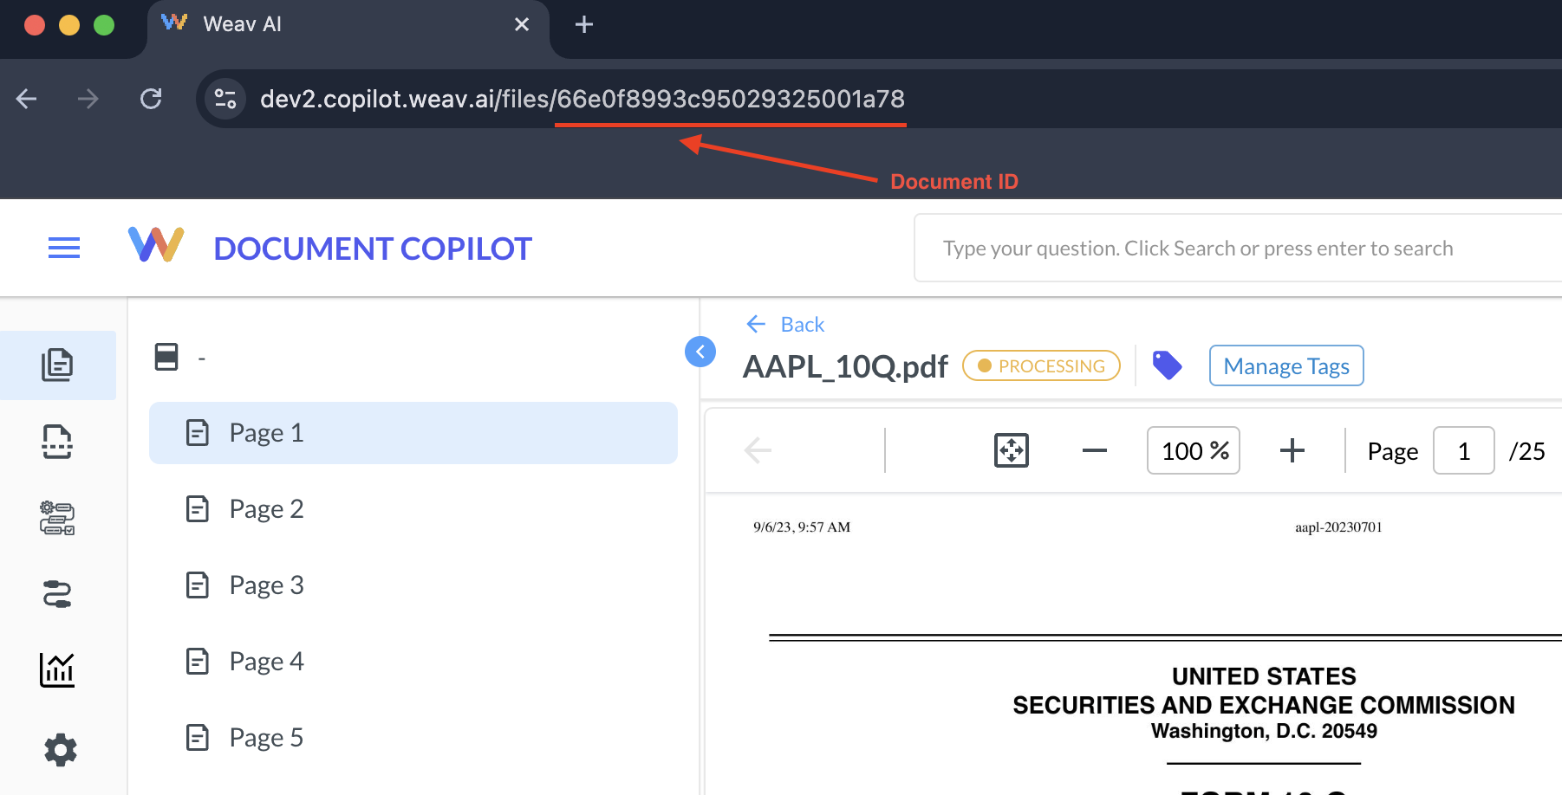The width and height of the screenshot is (1562, 795).
Task: Reload the browser page
Action: click(151, 99)
